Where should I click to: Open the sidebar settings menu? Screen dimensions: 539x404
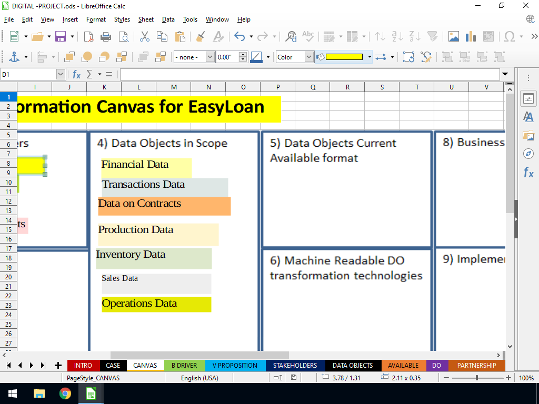click(x=528, y=78)
